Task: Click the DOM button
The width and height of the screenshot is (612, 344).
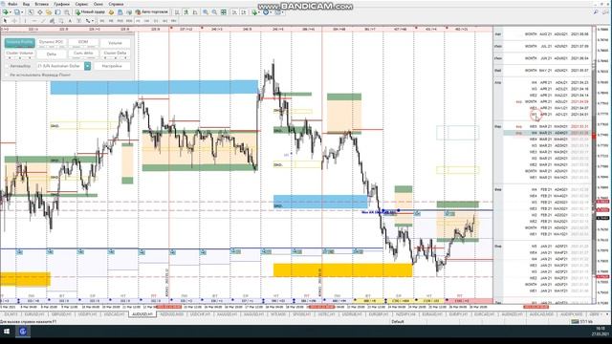Action: [x=83, y=42]
